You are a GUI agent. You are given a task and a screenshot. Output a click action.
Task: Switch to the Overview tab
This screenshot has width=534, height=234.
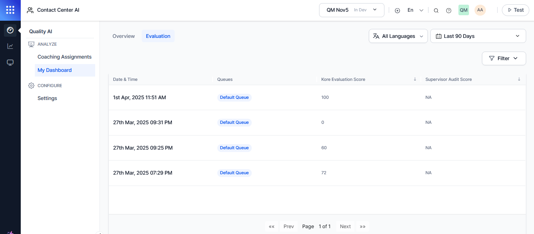pos(123,36)
